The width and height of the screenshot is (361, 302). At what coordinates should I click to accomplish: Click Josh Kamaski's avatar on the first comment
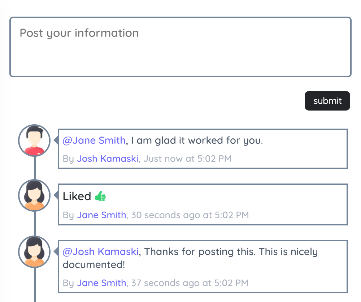point(34,140)
